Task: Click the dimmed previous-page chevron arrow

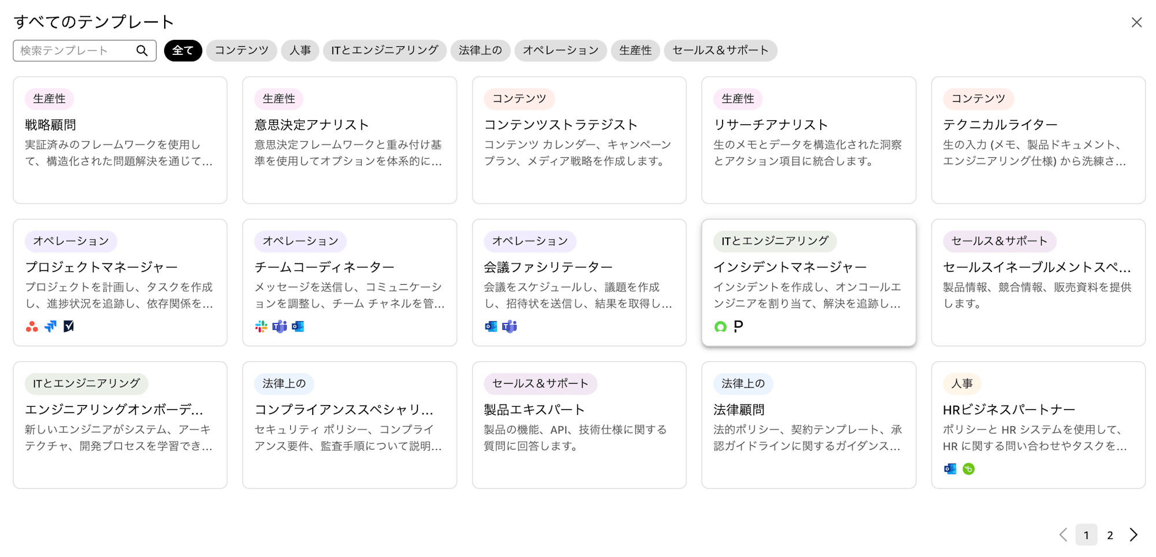Action: click(1063, 535)
